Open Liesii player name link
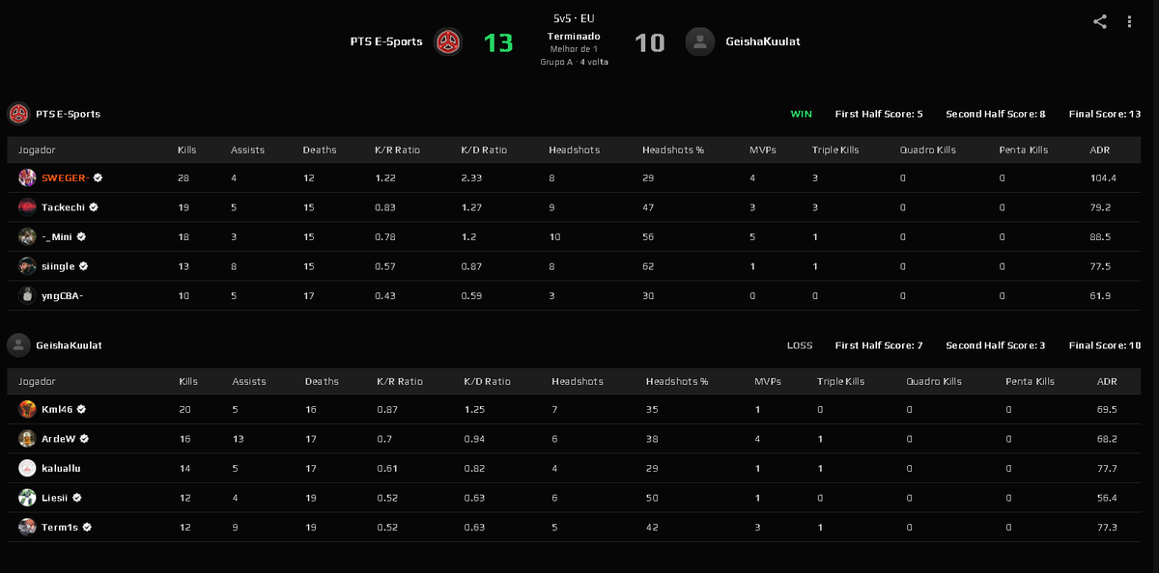Viewport: 1159px width, 573px height. click(55, 498)
